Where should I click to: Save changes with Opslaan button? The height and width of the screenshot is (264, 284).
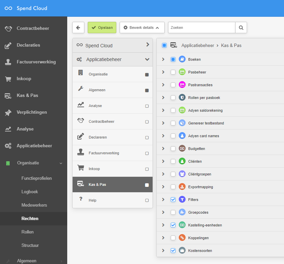[x=102, y=28]
